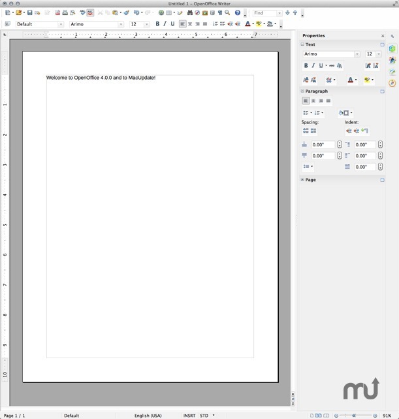The height and width of the screenshot is (419, 399).
Task: Click the Italic icon in formatting toolbar
Action: [165, 24]
